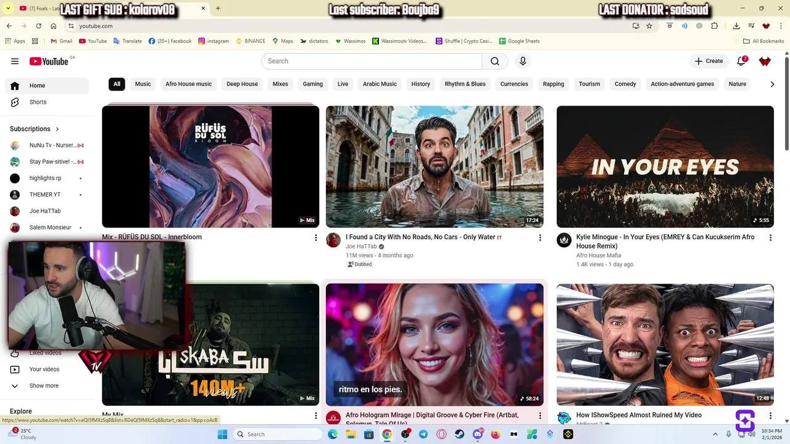Screen dimensions: 790x444
Task: Open more options for Afro Hologram Mirage video
Action: [x=540, y=416]
